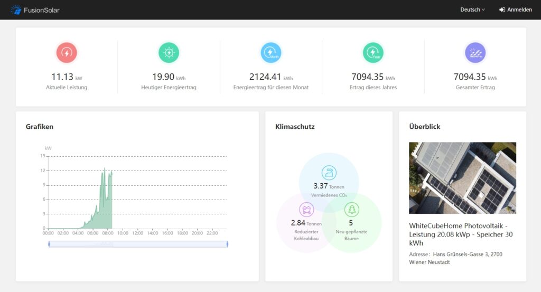Click the Anmelden login button
Screen dimensions: 541x292
pyautogui.click(x=516, y=10)
